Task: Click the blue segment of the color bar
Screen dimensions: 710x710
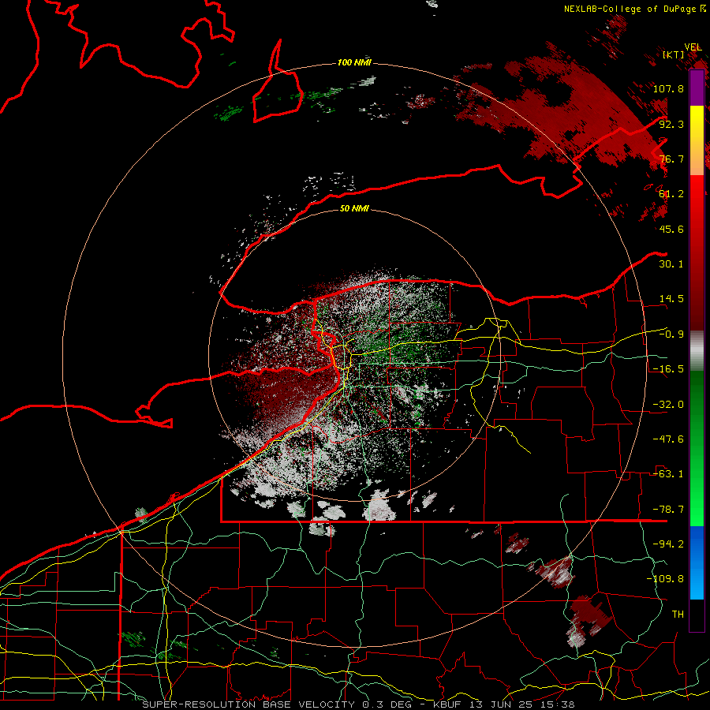Action: [697, 562]
